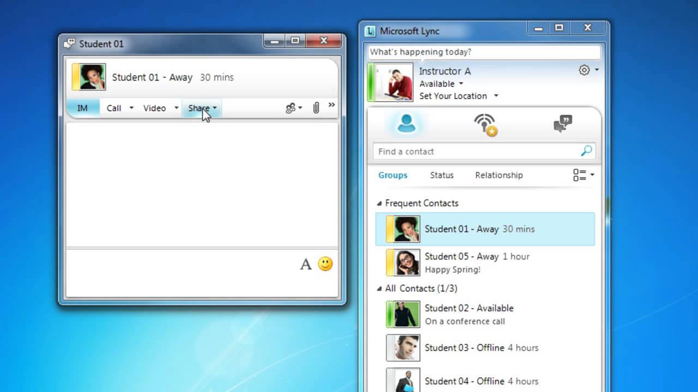Collapse the All Contacts group
Screen dimensions: 698x392
(x=380, y=289)
